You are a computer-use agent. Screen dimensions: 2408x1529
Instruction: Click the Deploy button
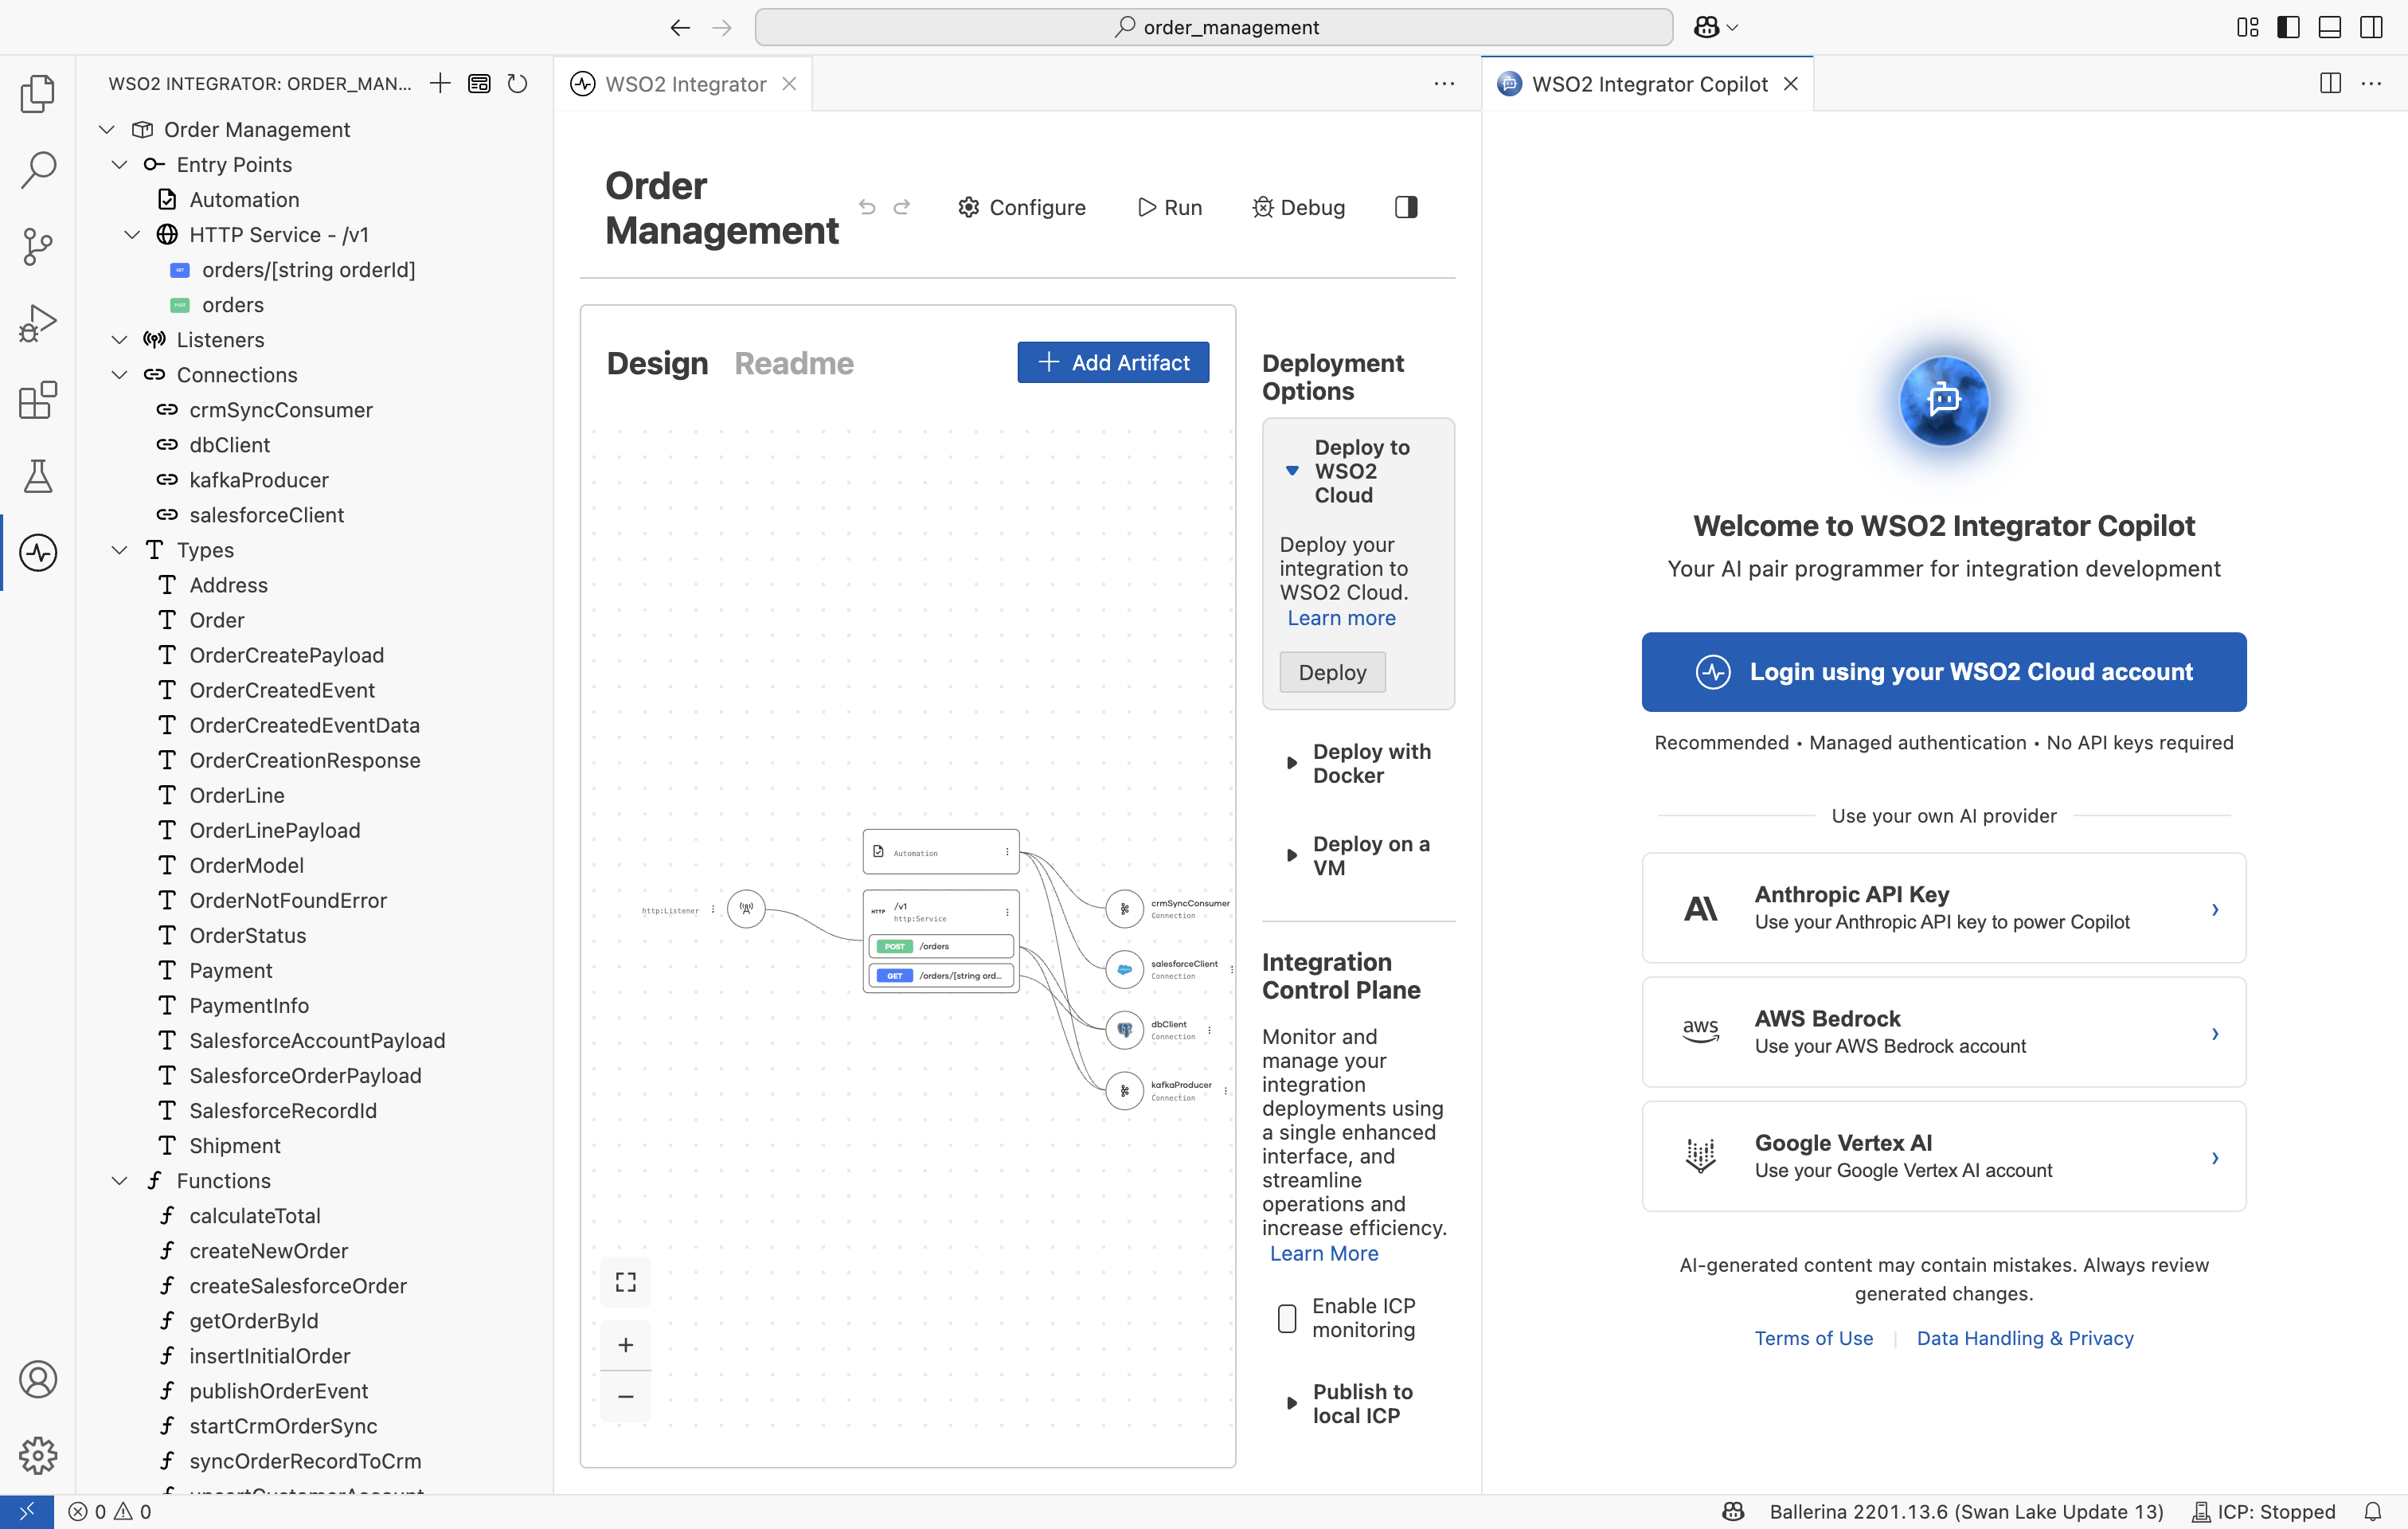point(1332,672)
